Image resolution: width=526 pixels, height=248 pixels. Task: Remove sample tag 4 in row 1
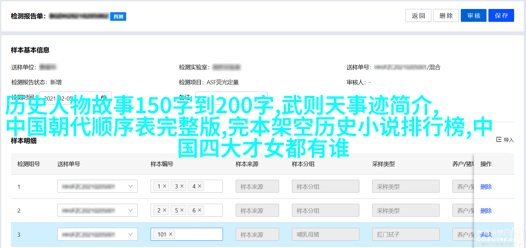tap(199, 186)
